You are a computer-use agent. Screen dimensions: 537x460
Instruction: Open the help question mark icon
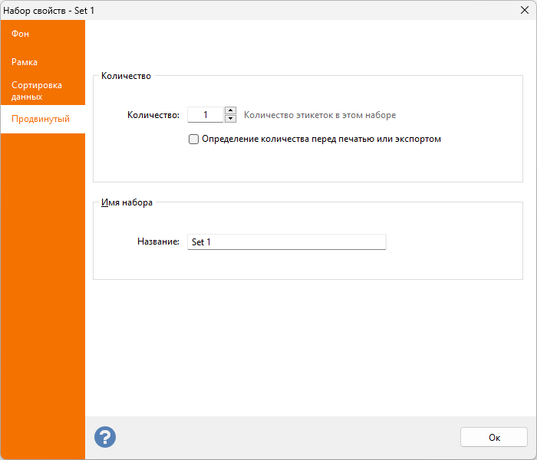[x=105, y=437]
